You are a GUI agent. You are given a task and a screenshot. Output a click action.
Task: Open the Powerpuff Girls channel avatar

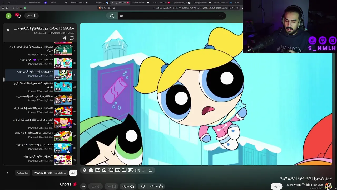tap(328, 186)
